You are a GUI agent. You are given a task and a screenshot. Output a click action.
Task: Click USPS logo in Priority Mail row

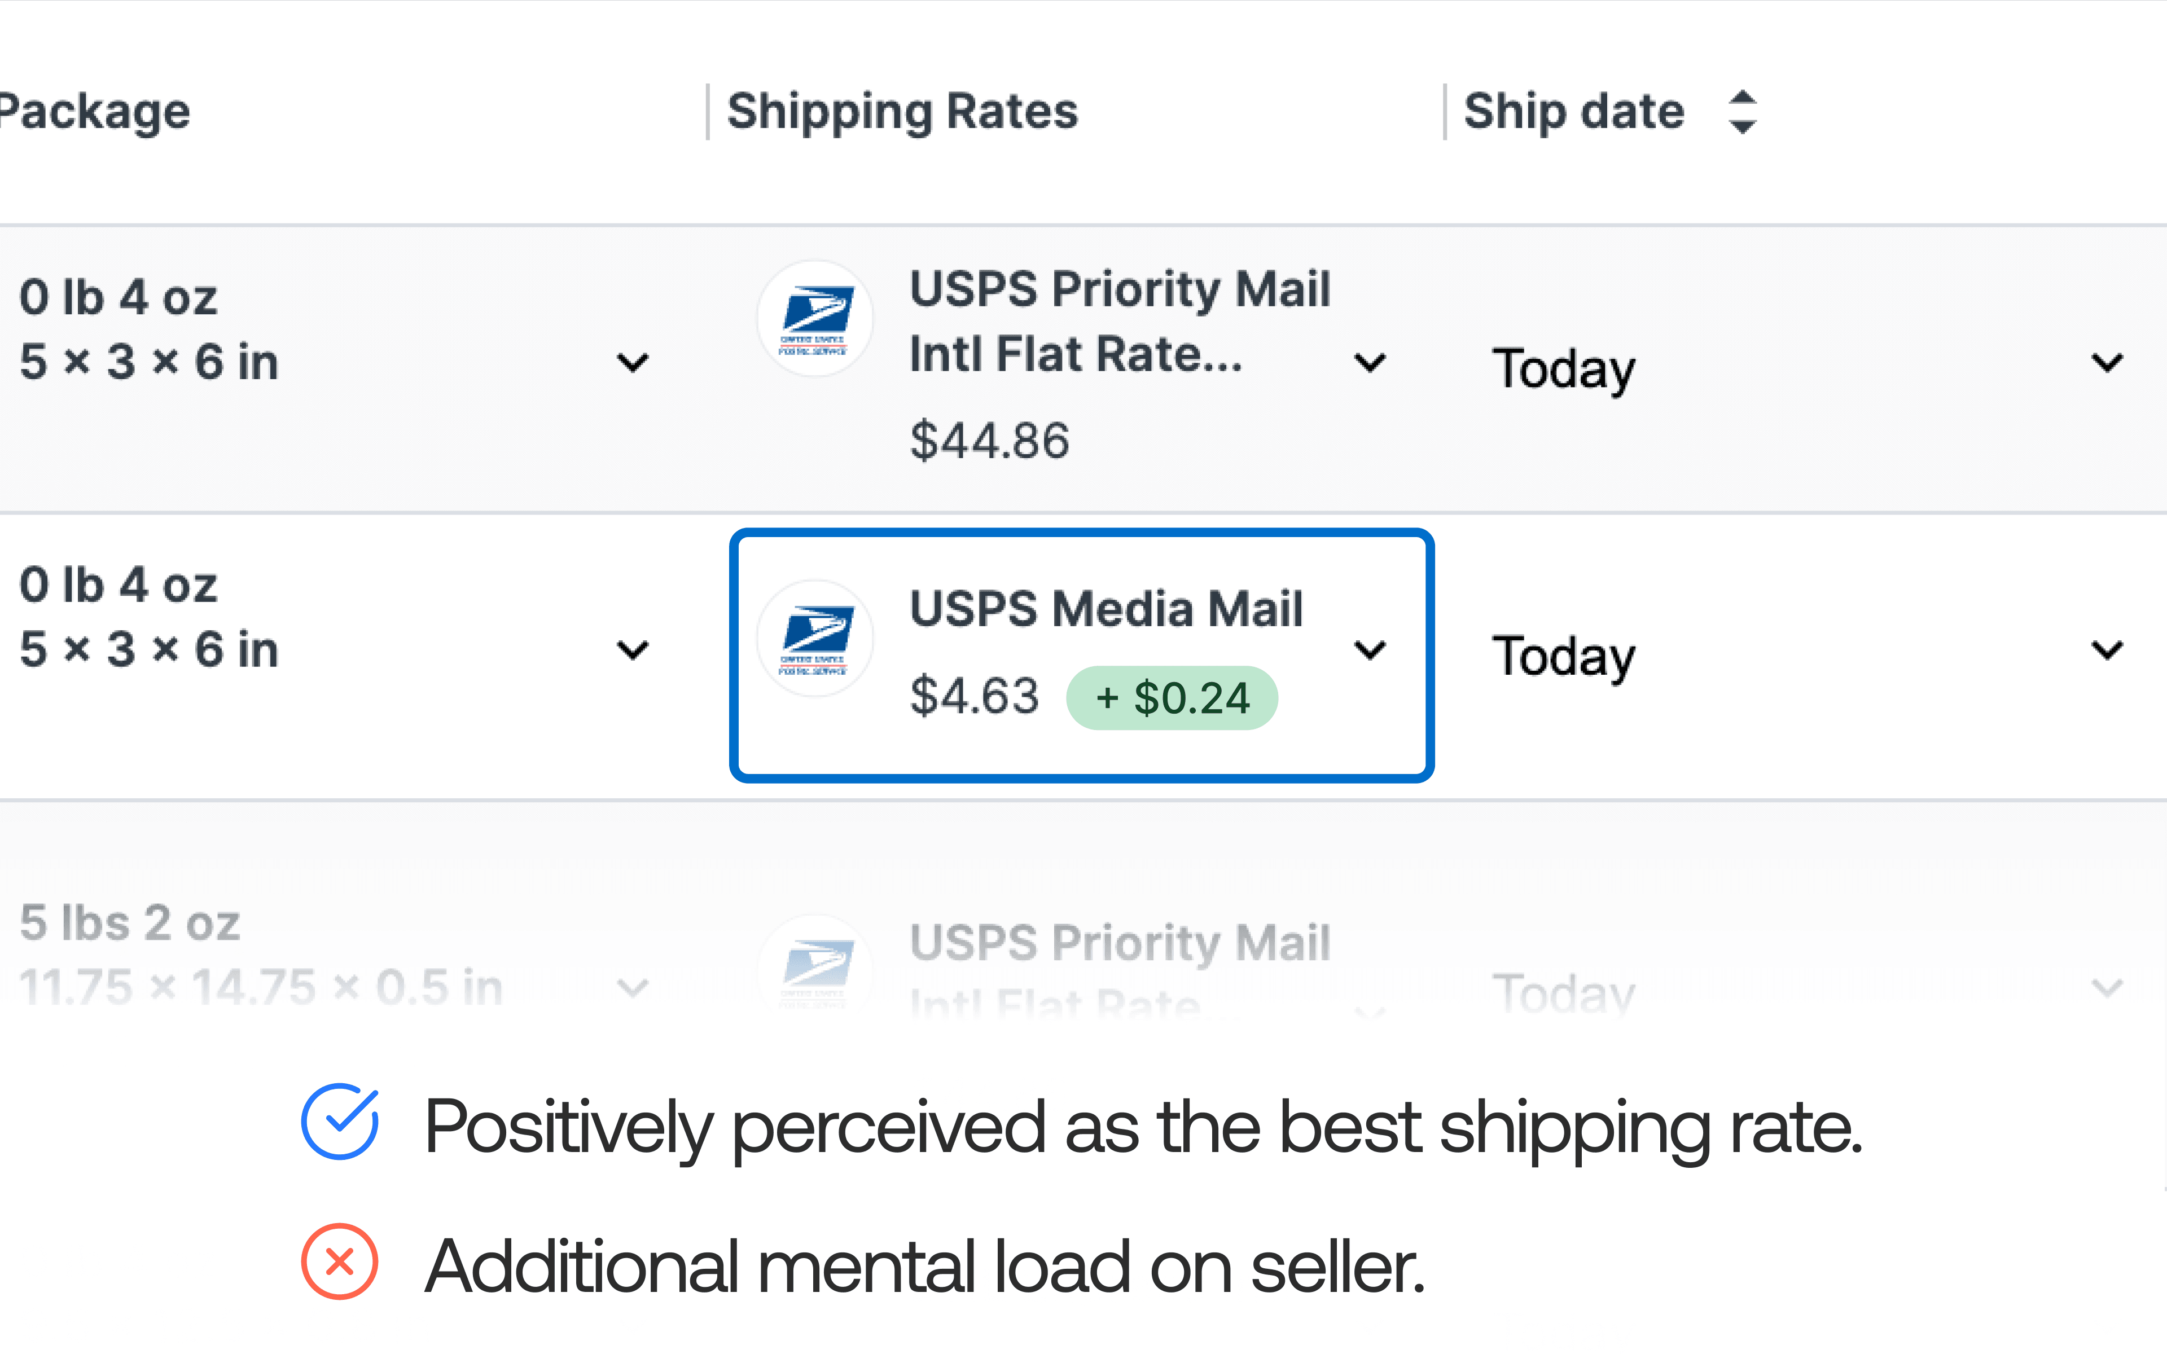pos(815,319)
